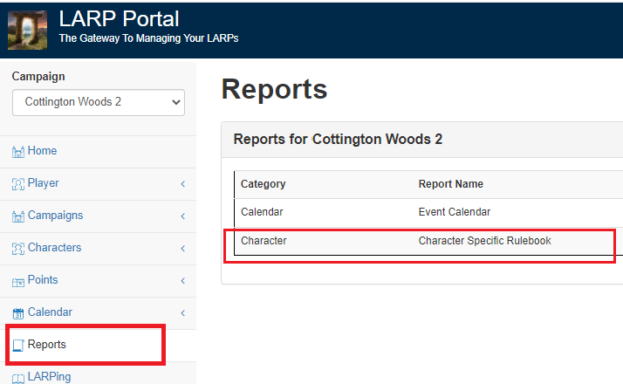Click the LARP Portal title text
Image resolution: width=623 pixels, height=384 pixels.
click(119, 18)
